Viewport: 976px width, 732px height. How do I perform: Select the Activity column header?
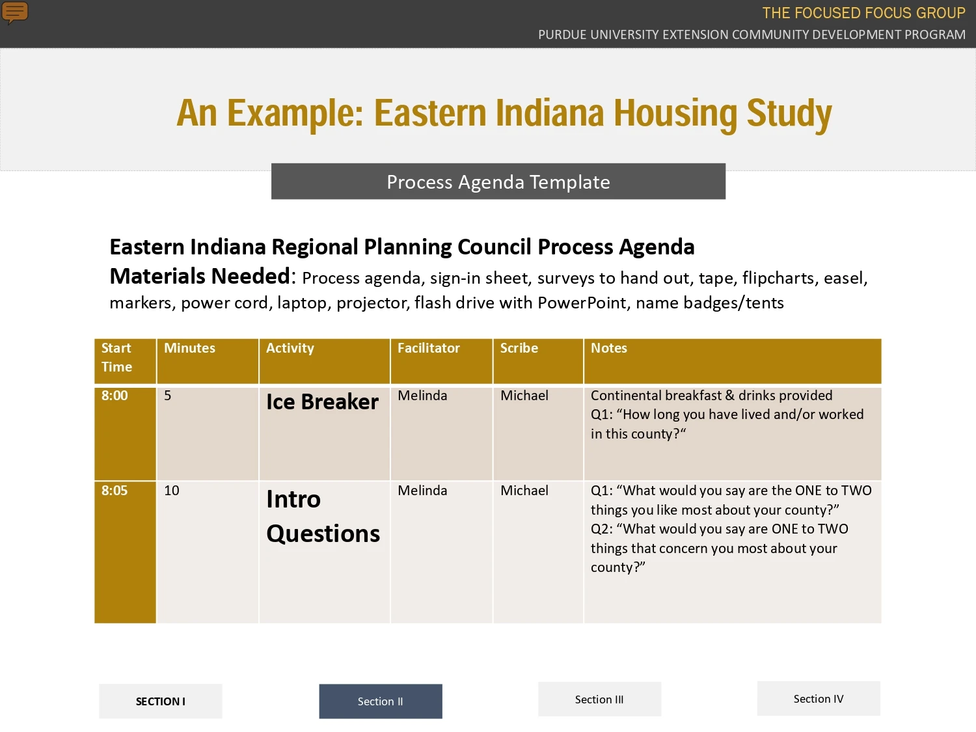[x=325, y=361]
